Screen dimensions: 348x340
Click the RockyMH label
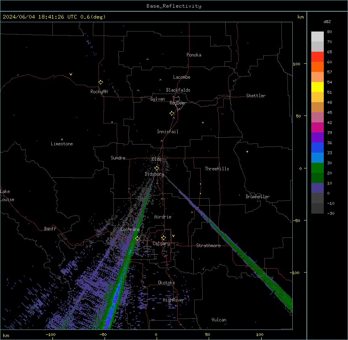[99, 92]
